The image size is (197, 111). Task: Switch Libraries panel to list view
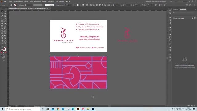tap(195, 18)
